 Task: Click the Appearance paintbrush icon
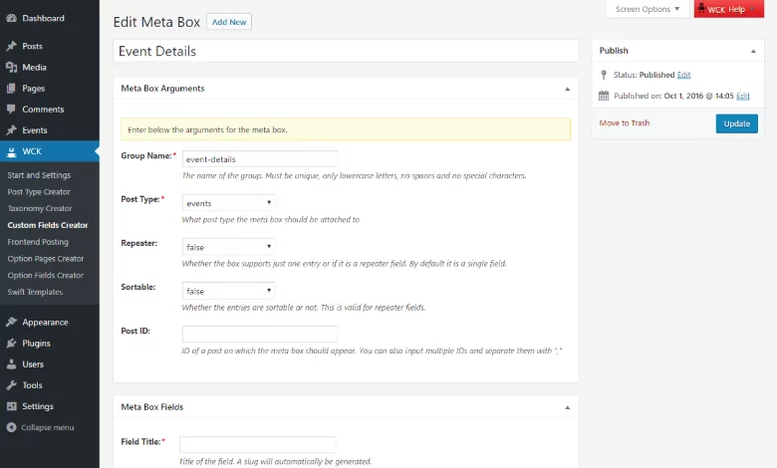[11, 322]
